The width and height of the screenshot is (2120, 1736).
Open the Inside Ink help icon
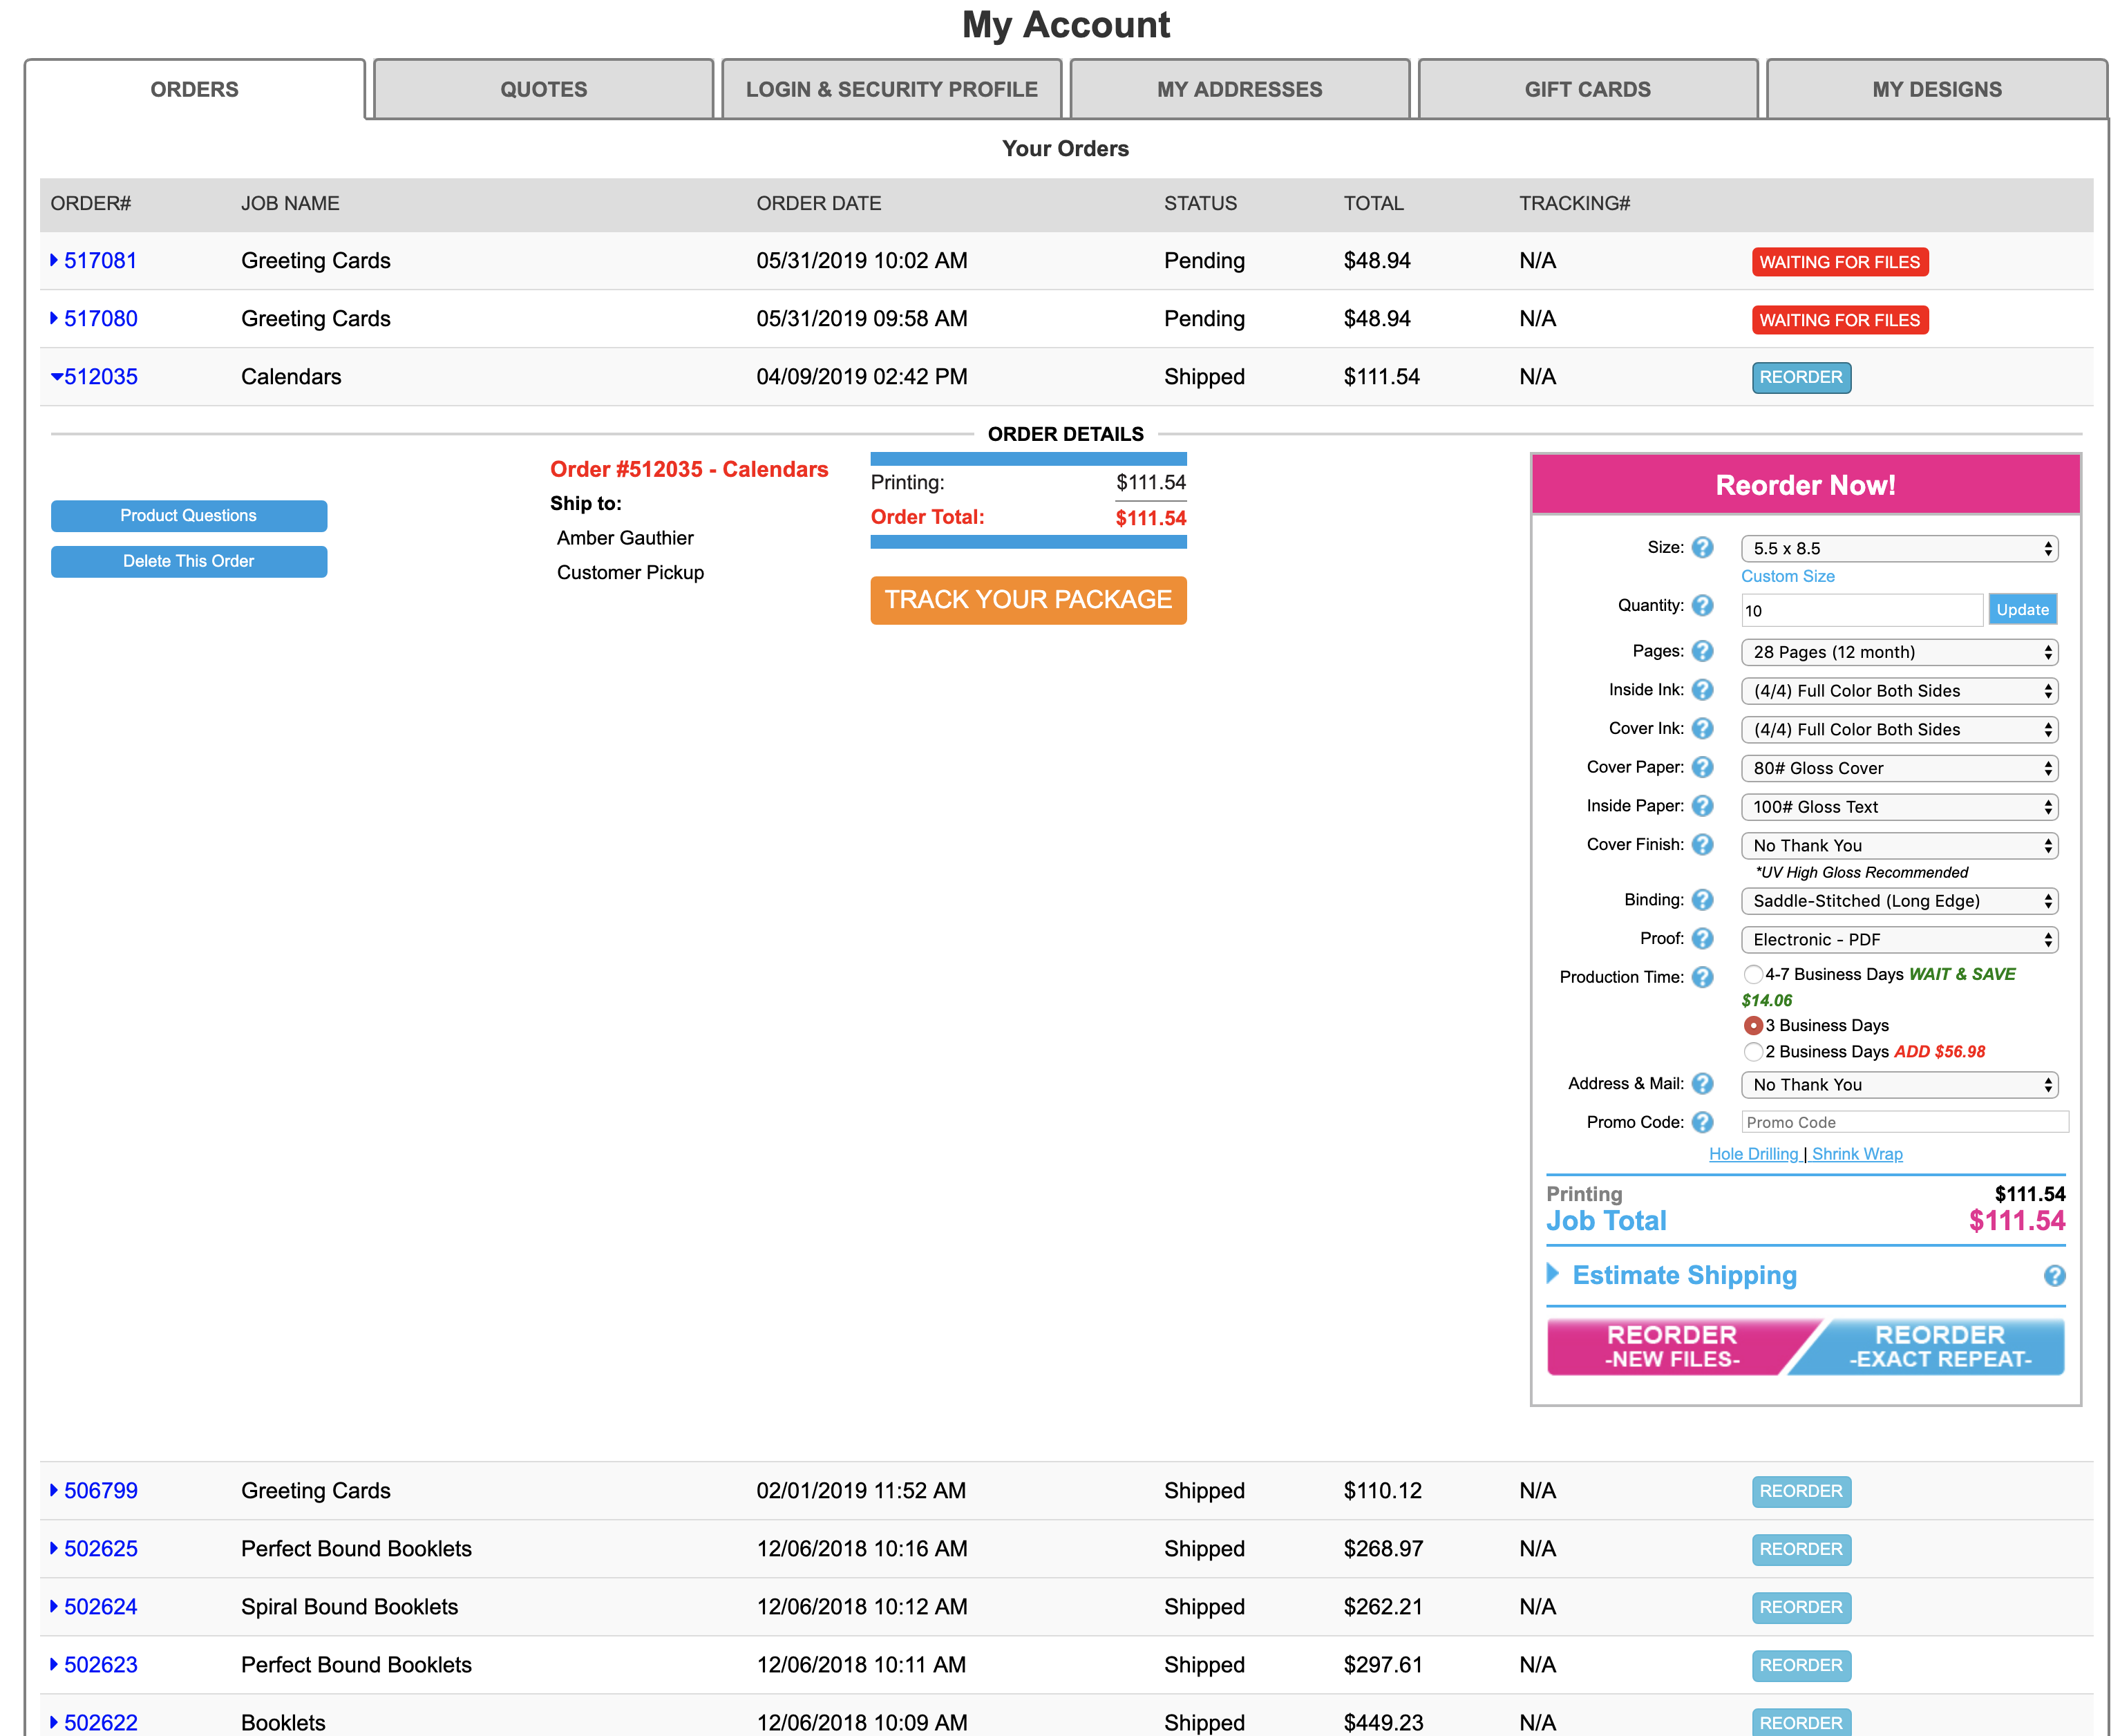pos(1702,691)
